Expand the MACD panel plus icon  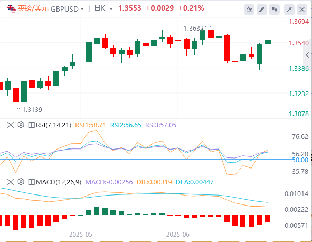[x=32, y=182]
